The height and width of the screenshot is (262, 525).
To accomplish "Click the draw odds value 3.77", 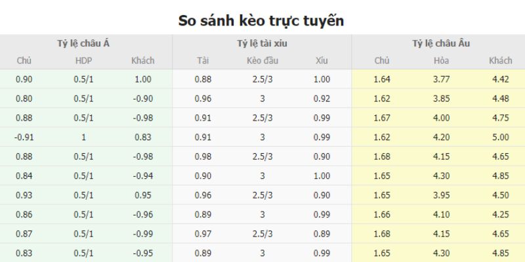I will [441, 81].
